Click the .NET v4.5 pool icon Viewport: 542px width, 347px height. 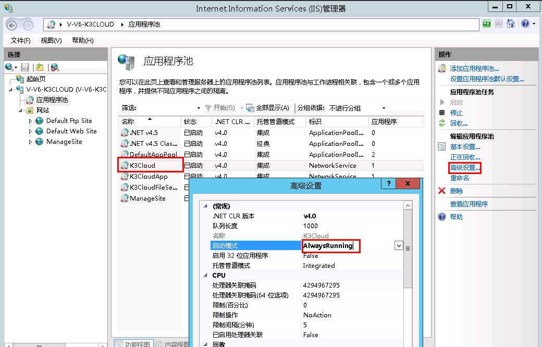point(125,133)
